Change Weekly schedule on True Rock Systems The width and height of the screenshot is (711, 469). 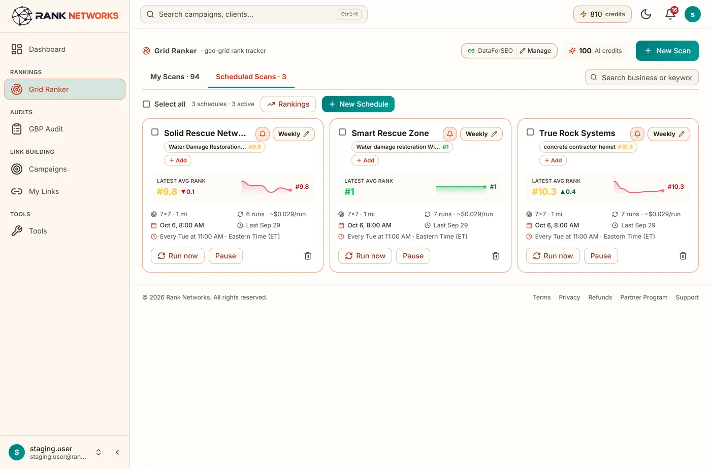(669, 134)
